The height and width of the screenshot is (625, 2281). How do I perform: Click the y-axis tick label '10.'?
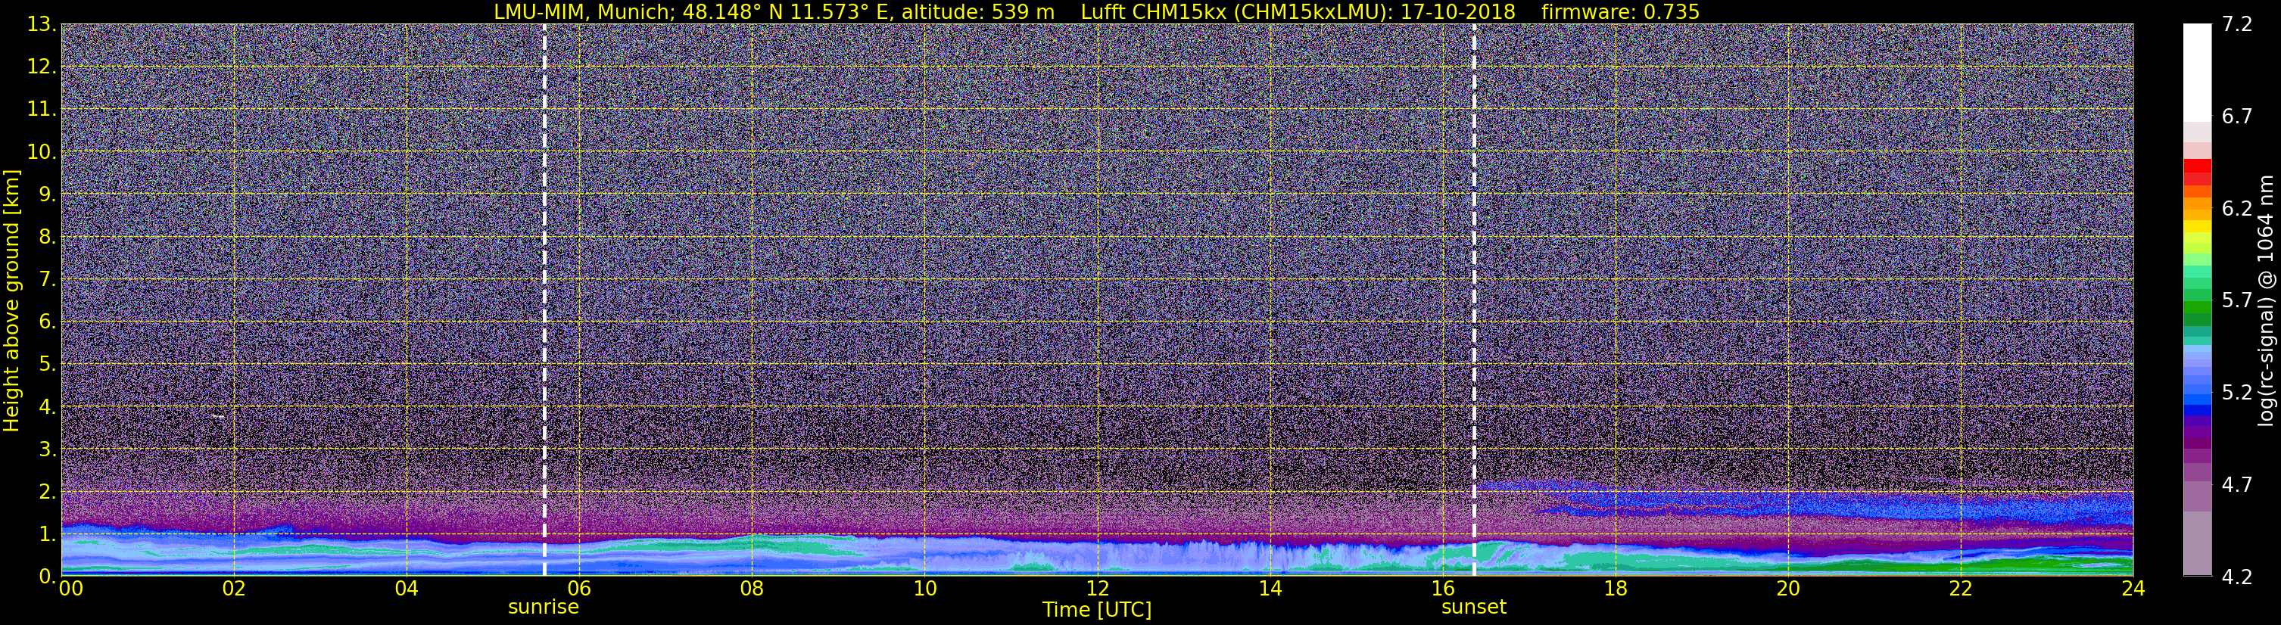41,151
